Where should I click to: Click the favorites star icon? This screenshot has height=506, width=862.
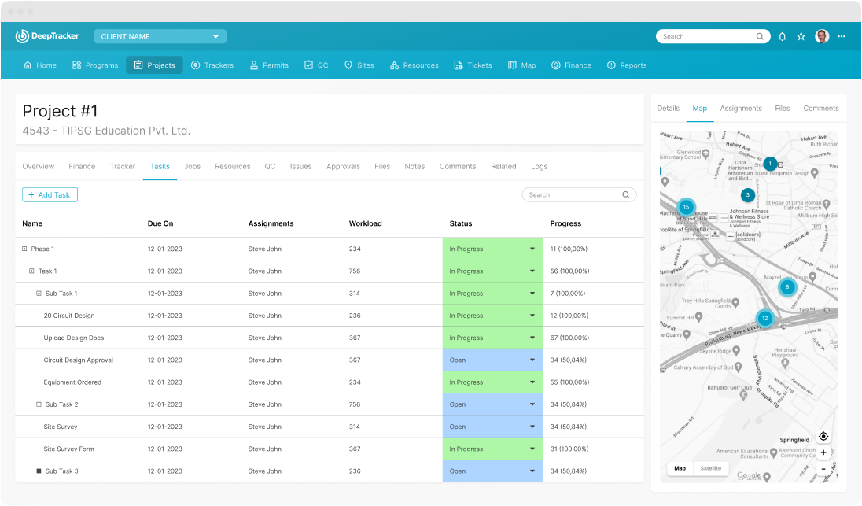[x=801, y=36]
